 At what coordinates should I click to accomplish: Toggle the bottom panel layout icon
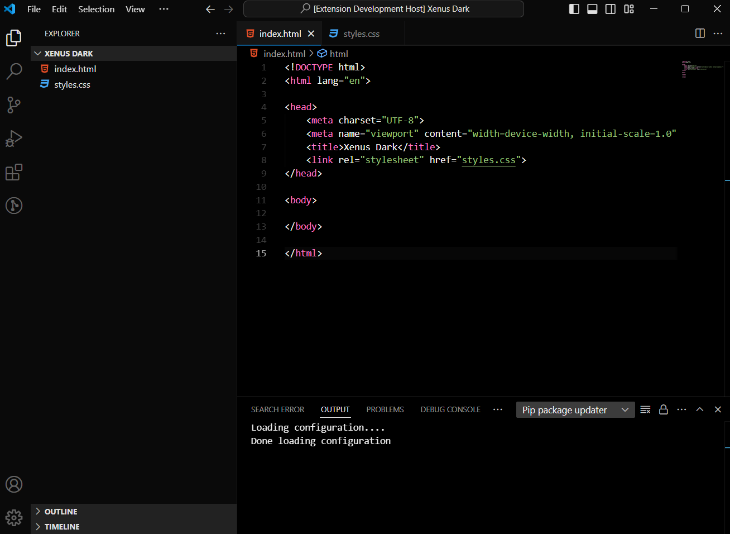point(592,9)
